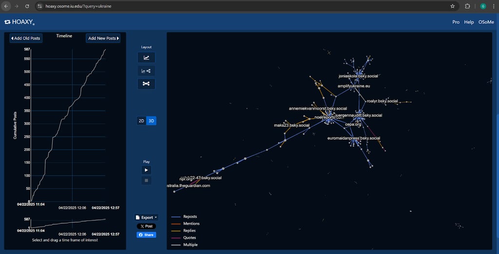499x254 pixels.
Task: Select the annemiekvanmoorst.bsky.social node
Action: point(318,109)
